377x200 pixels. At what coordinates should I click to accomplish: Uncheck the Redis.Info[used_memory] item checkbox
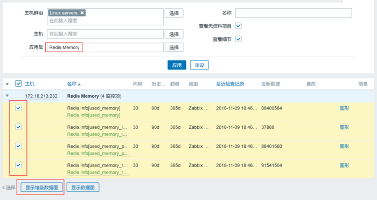[x=18, y=108]
